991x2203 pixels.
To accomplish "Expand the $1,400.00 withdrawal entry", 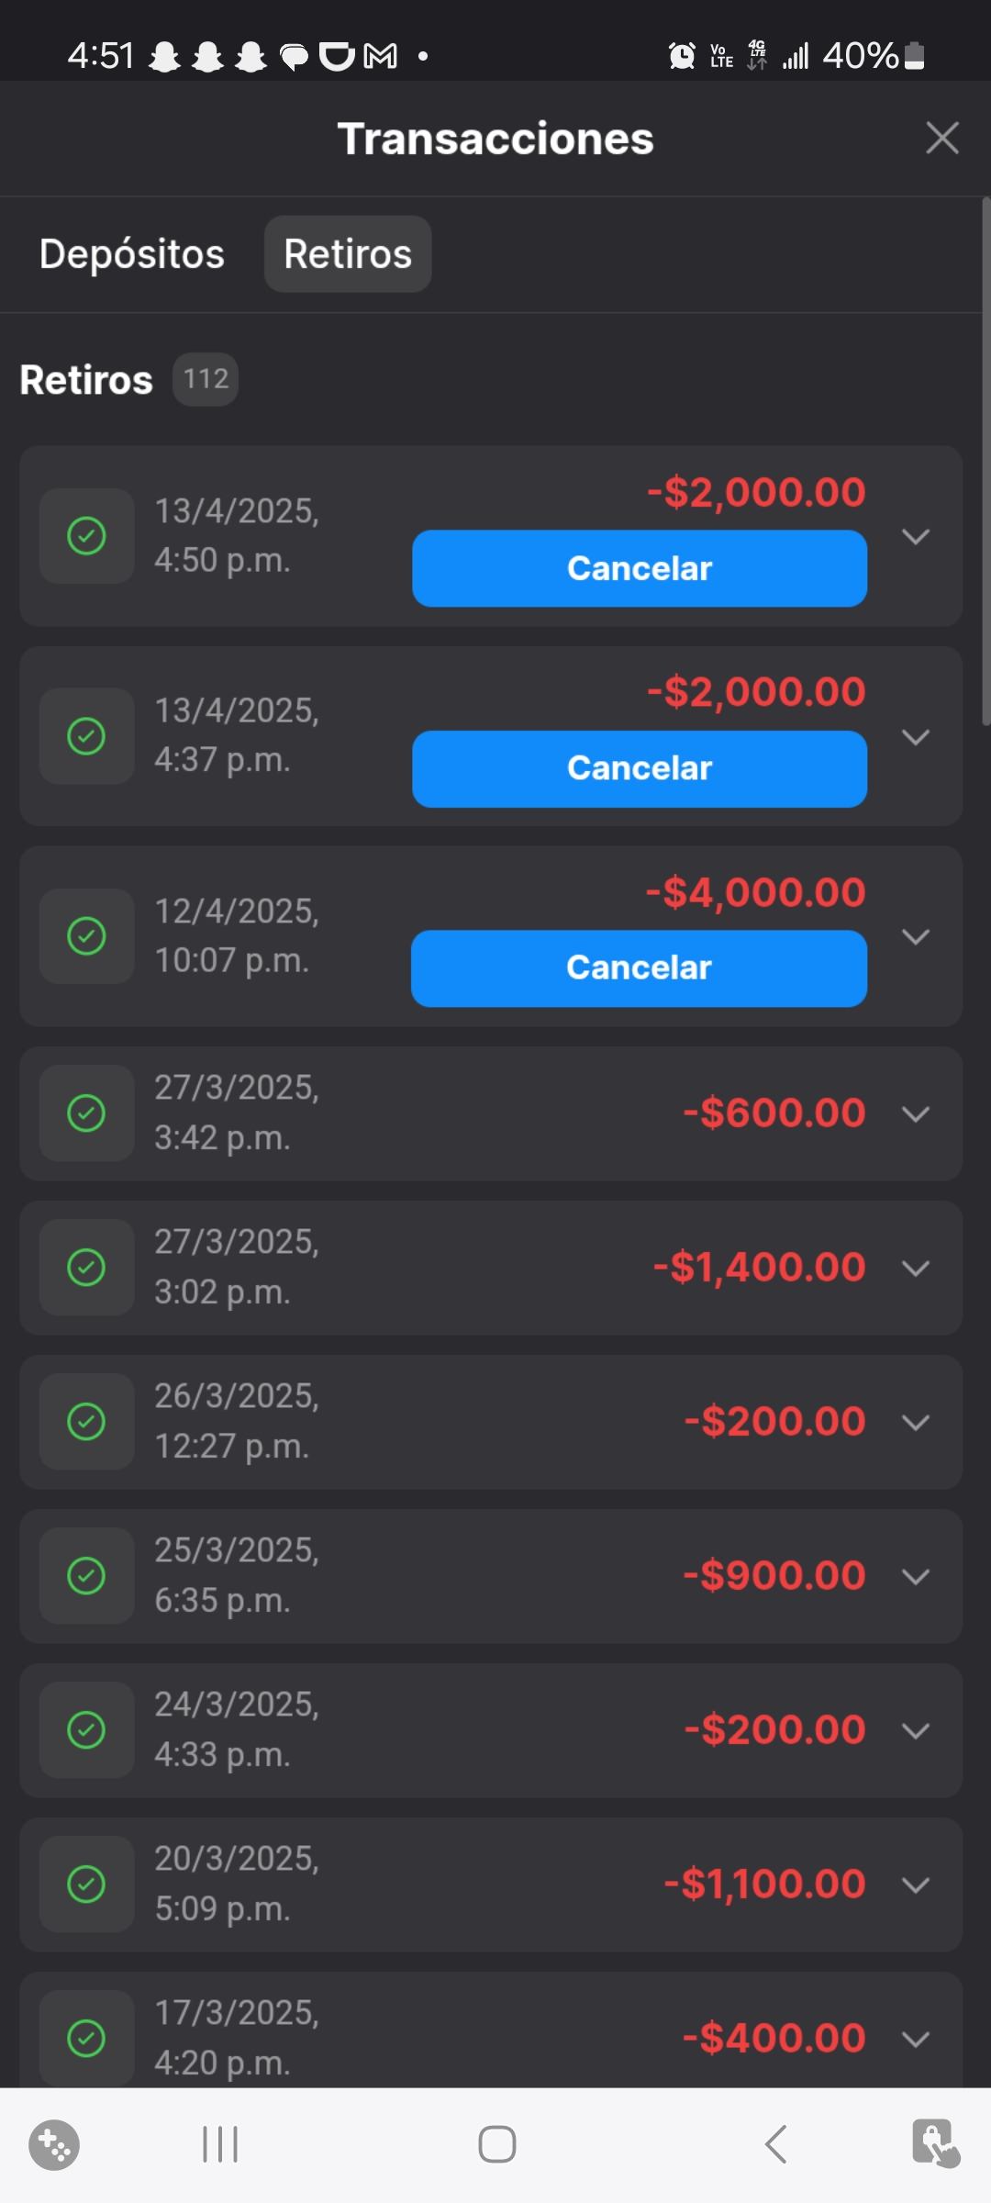I will (x=916, y=1268).
